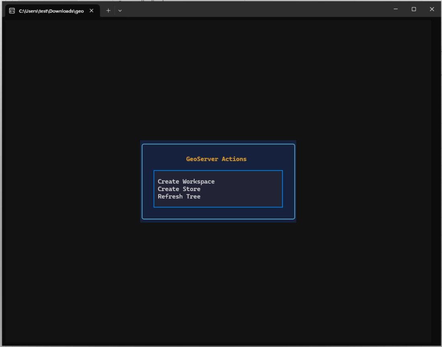This screenshot has width=442, height=347.
Task: Expand the new tab profile dropdown chevron
Action: click(x=120, y=11)
